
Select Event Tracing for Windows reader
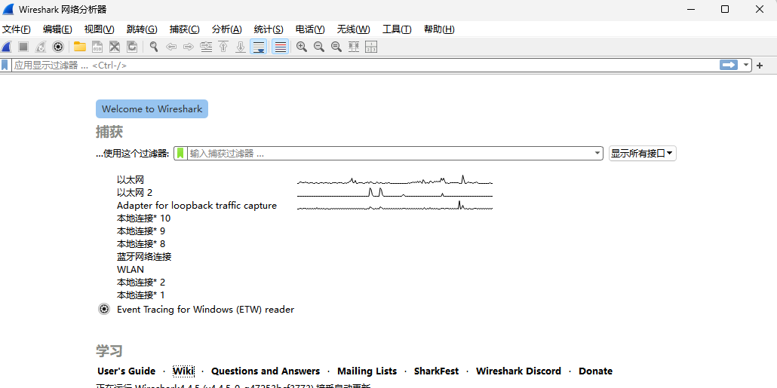(206, 310)
